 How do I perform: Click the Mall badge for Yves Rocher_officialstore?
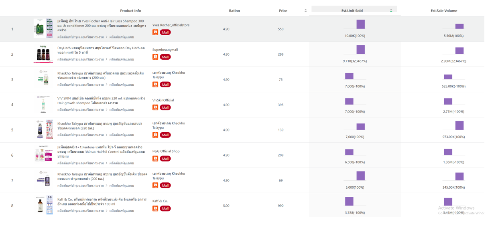pos(165,32)
